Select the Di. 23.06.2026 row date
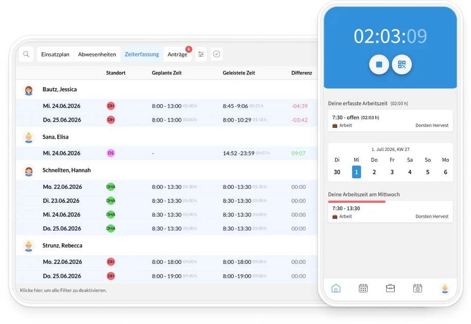 tap(61, 201)
